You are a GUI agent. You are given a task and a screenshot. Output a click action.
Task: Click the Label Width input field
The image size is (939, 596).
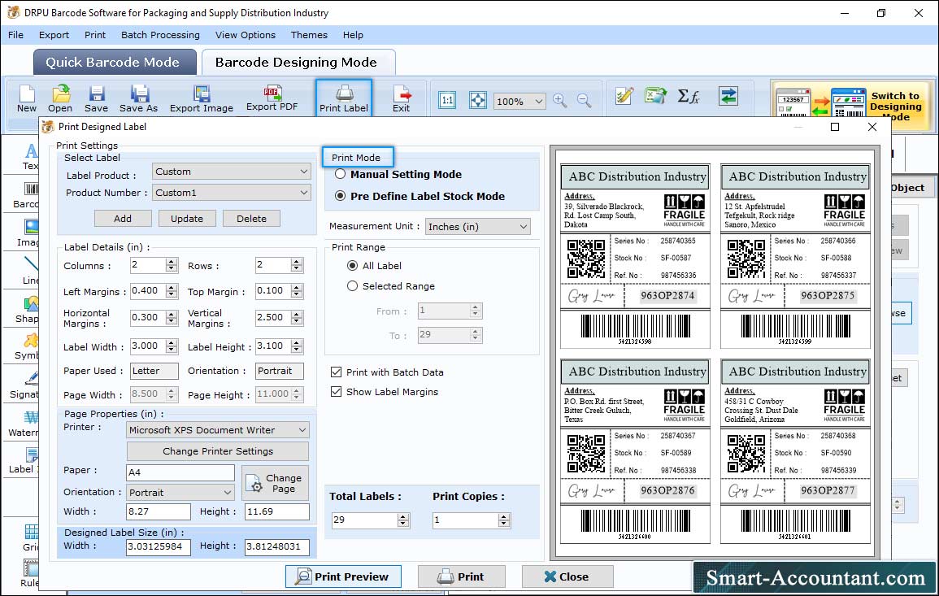pyautogui.click(x=148, y=346)
